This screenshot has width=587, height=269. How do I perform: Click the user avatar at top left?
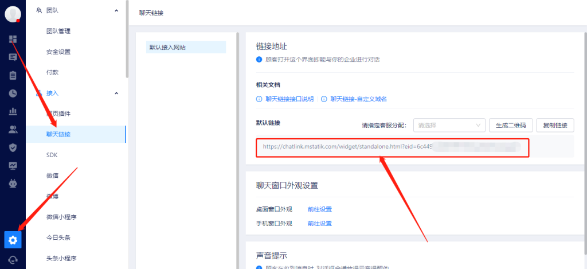pos(13,14)
